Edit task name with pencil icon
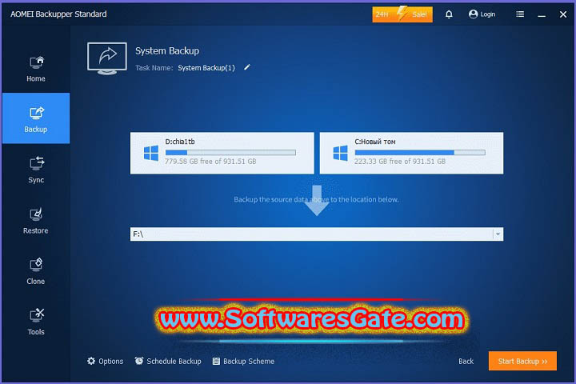The width and height of the screenshot is (576, 384). click(247, 67)
